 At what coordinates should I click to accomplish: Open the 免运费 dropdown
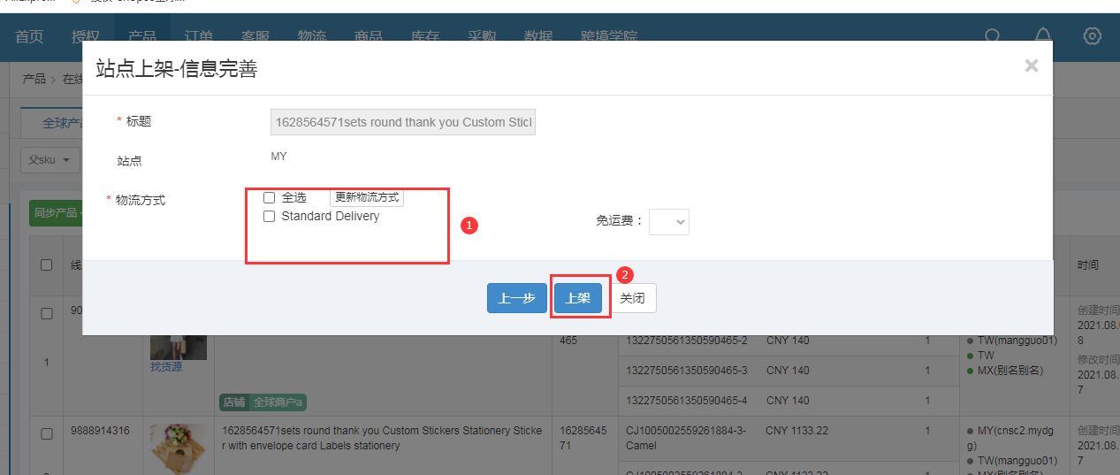[668, 222]
